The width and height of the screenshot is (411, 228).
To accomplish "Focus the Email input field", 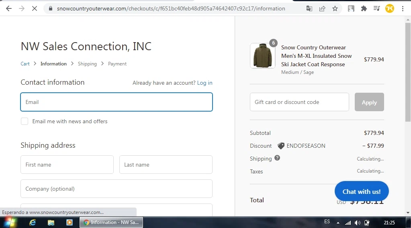I will click(117, 102).
